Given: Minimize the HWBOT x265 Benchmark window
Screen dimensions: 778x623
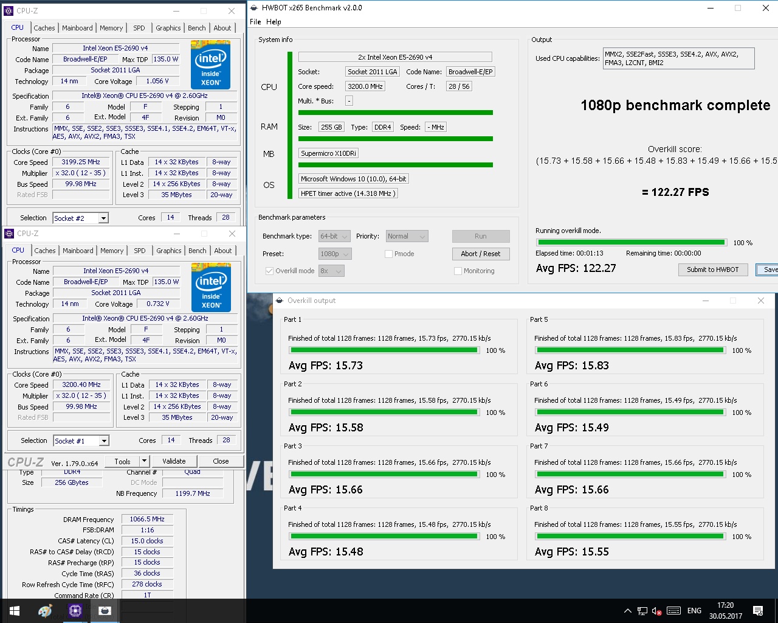Looking at the screenshot, I should (x=711, y=8).
